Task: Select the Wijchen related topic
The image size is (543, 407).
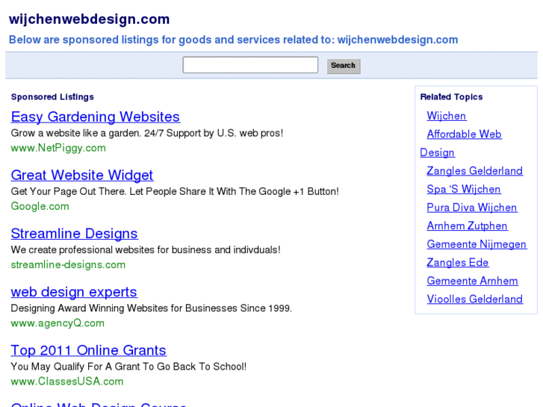Action: [x=446, y=116]
